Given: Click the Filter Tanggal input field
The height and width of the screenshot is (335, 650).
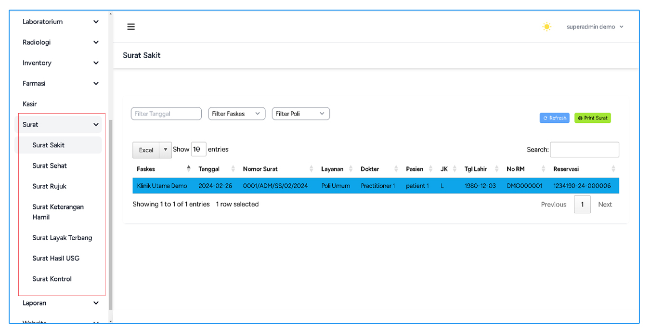Looking at the screenshot, I should (166, 114).
